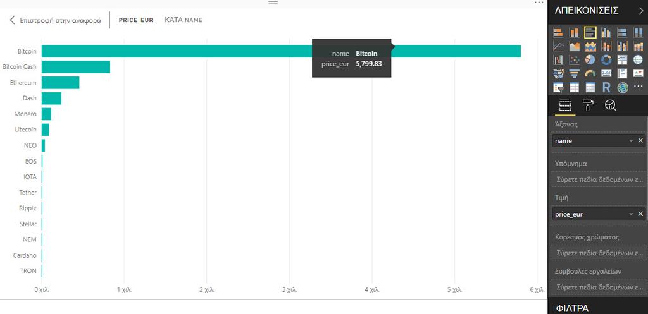Collapse the ΑΠΕΙΚΟΝΙΣΕΙΣ pane with the chevron
Viewport: 648px width, 314px height.
point(641,11)
